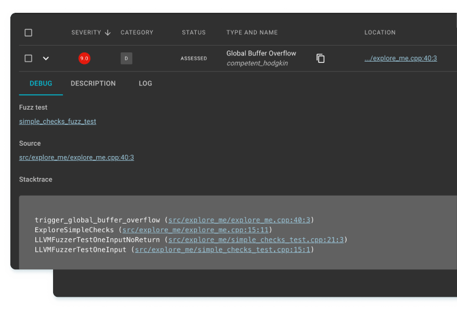This screenshot has width=457, height=309.
Task: Open location link .../explore_me.cpp:40:3 in the row
Action: pyautogui.click(x=400, y=59)
